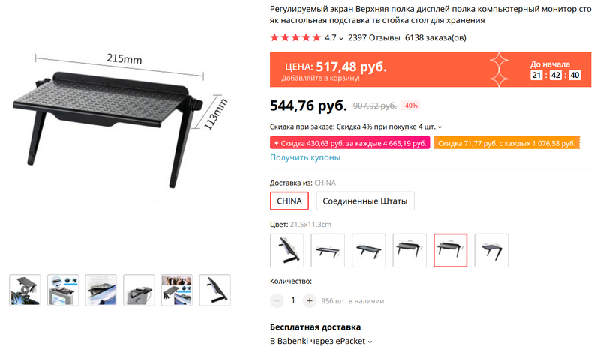
Task: Select the highlighted 21.5x11.3cm variant
Action: pyautogui.click(x=451, y=250)
